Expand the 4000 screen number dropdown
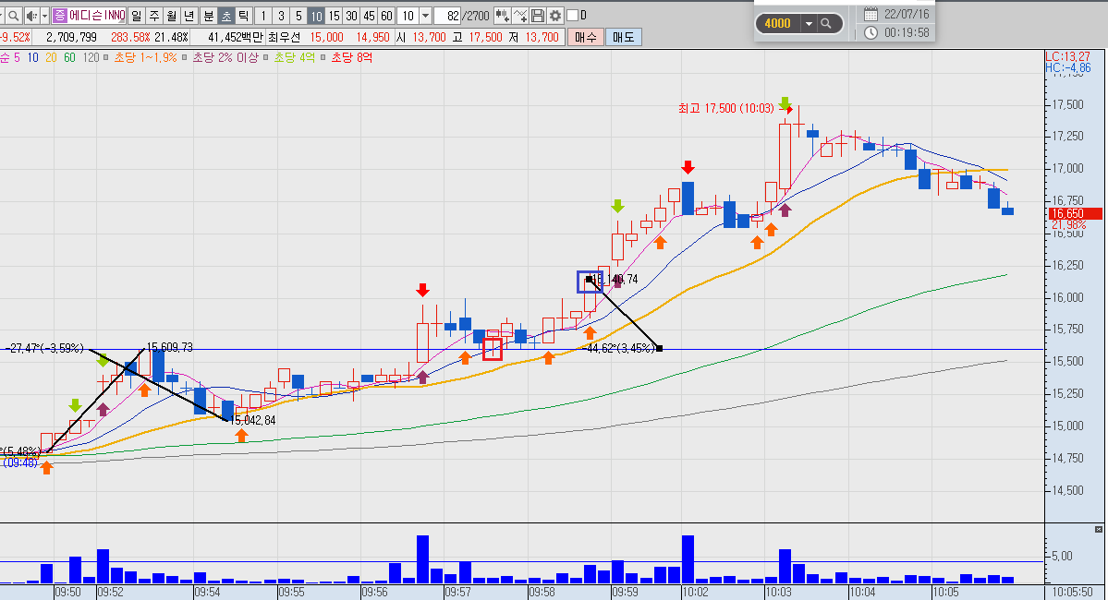The height and width of the screenshot is (600, 1108). (x=809, y=23)
